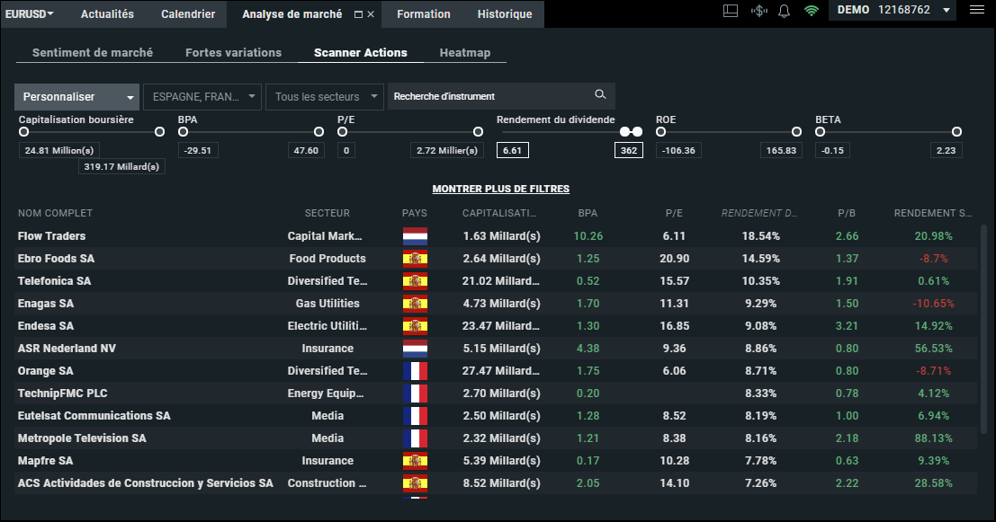Open the Sentiment de marché sub-tab
Viewport: 996px width, 522px height.
[93, 53]
